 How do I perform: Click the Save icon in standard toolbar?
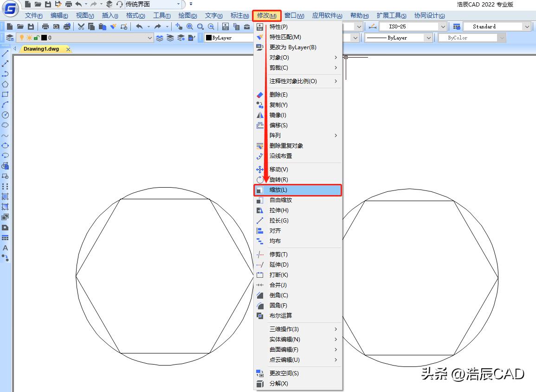pyautogui.click(x=31, y=26)
